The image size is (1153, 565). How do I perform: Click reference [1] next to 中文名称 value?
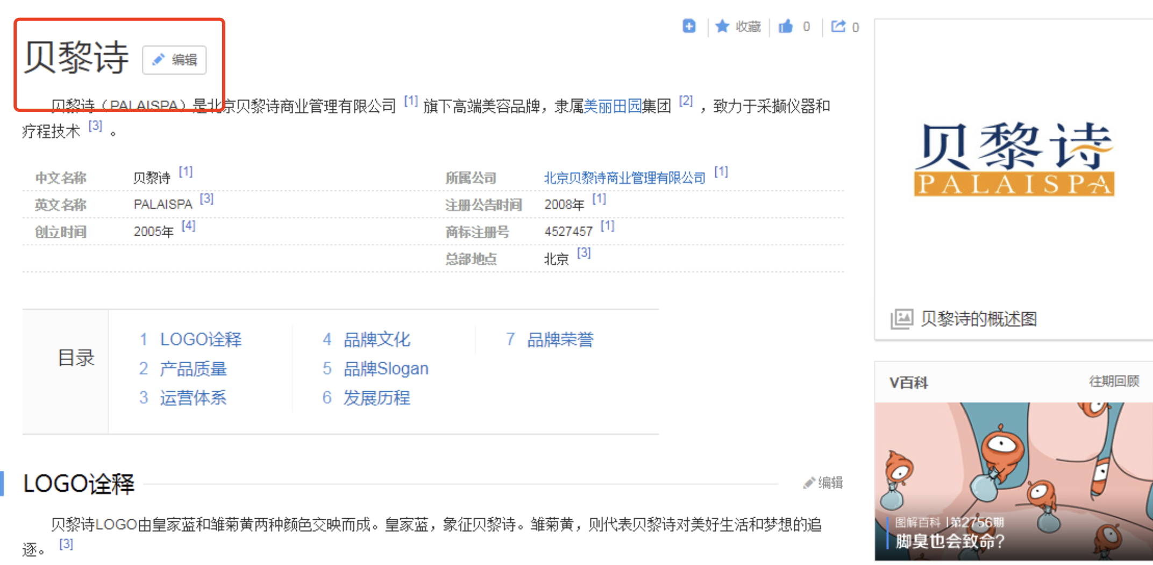186,172
